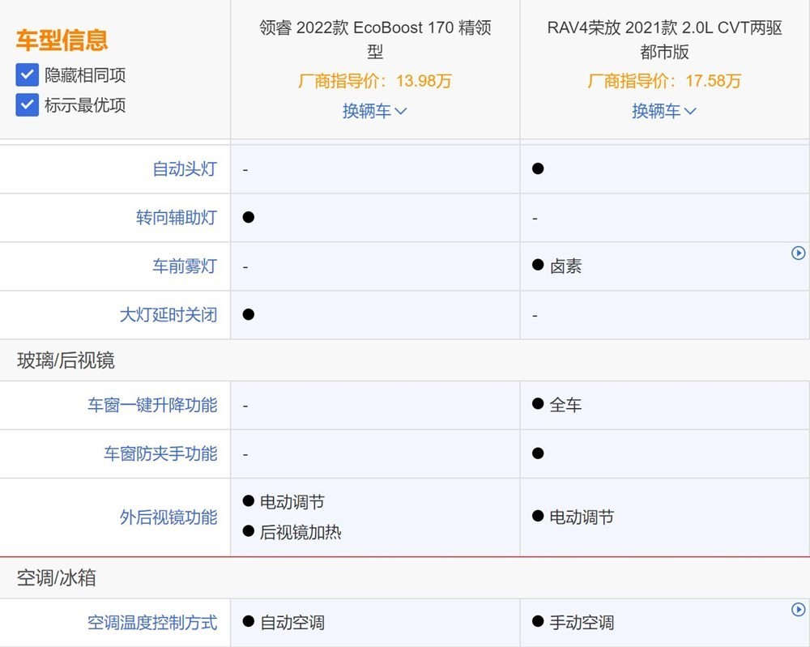Image resolution: width=810 pixels, height=647 pixels.
Task: Click the 玻璃/后视镜 section header
Action: click(66, 360)
